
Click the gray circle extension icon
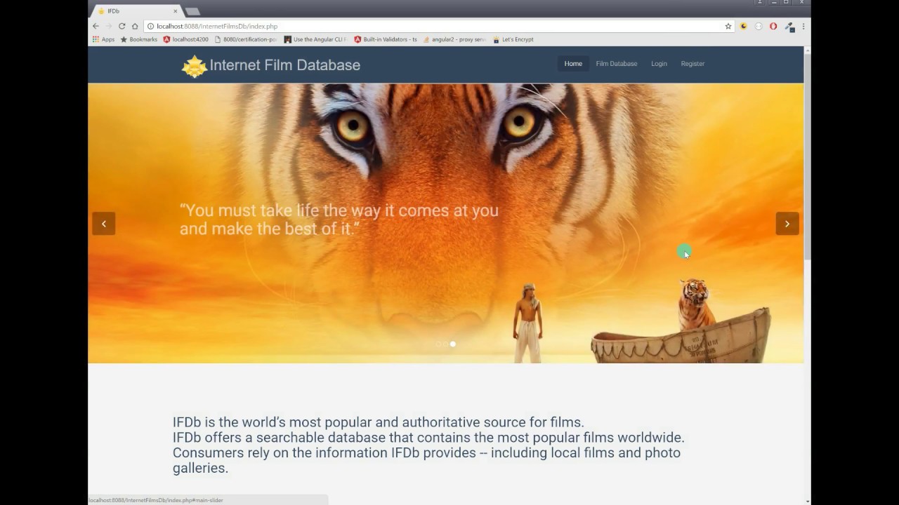(x=759, y=26)
